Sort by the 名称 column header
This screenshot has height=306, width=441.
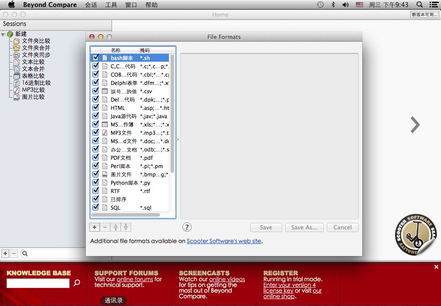[115, 50]
